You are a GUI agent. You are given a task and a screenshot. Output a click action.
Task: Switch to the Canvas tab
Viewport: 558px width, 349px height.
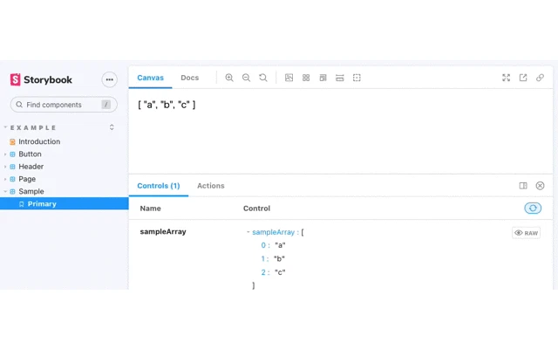point(150,78)
